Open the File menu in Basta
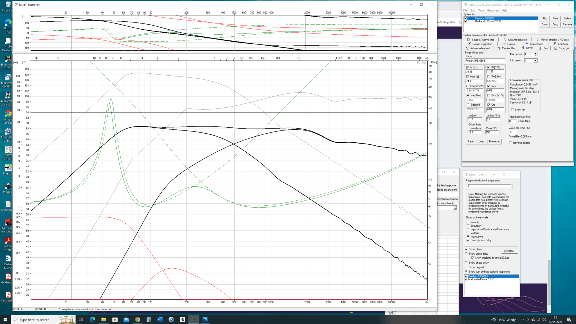Screen dimensions: 576x324 465,10
